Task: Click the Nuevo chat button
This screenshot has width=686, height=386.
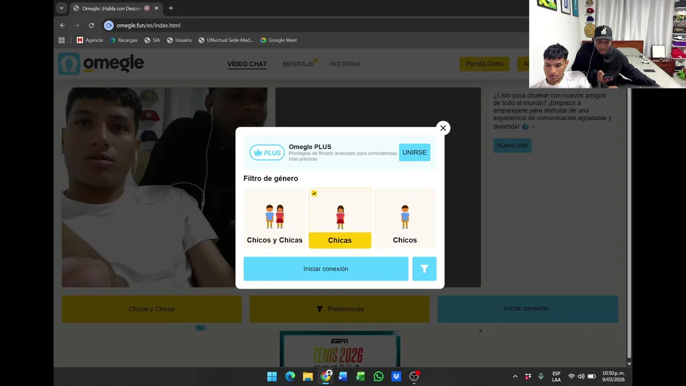Action: pyautogui.click(x=512, y=145)
